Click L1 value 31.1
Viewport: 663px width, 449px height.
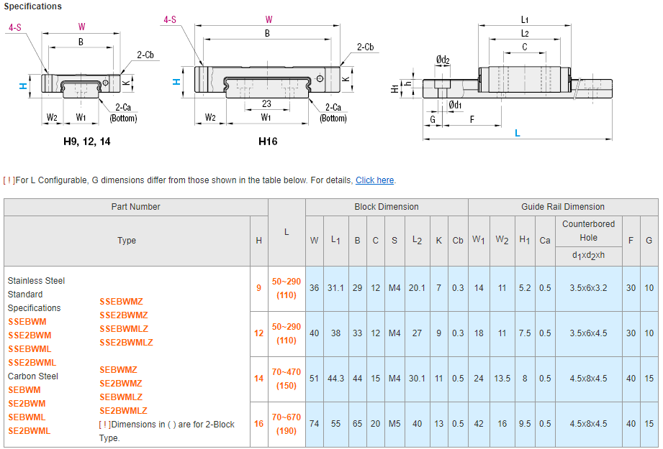coord(335,288)
